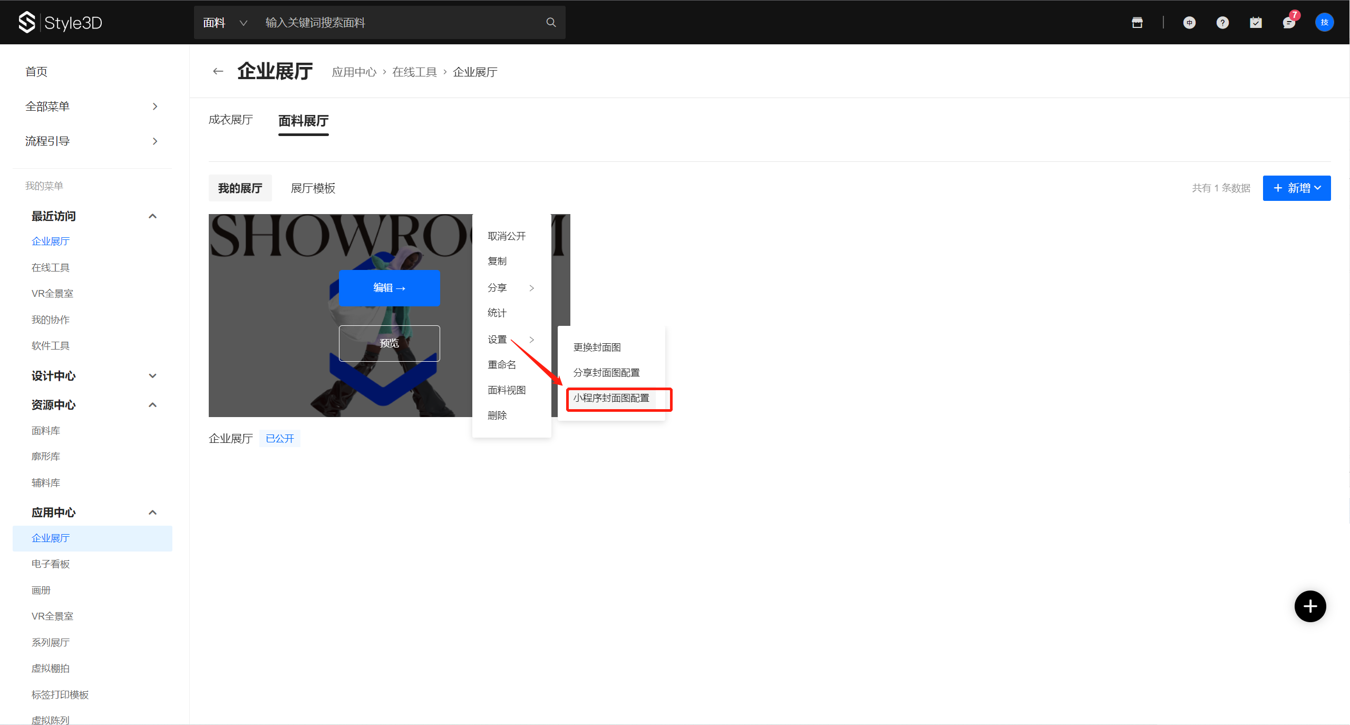Click the search keyword input field

[x=401, y=23]
